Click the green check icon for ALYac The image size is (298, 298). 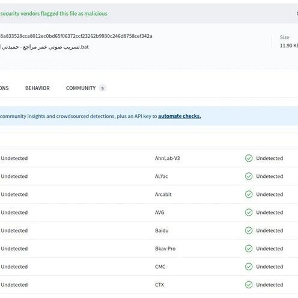249,176
